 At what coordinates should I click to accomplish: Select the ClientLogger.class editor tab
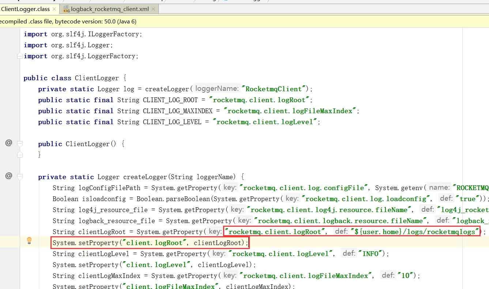(25, 9)
